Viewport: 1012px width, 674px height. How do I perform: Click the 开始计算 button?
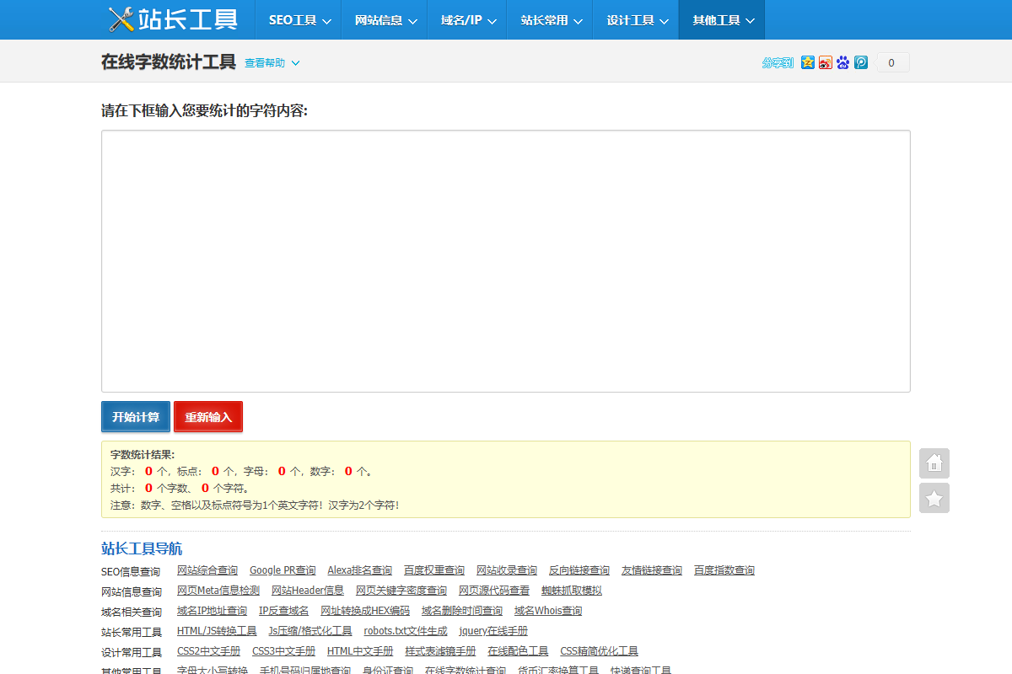[135, 416]
